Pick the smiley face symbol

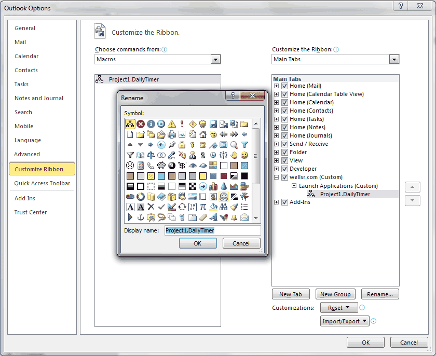point(244,155)
